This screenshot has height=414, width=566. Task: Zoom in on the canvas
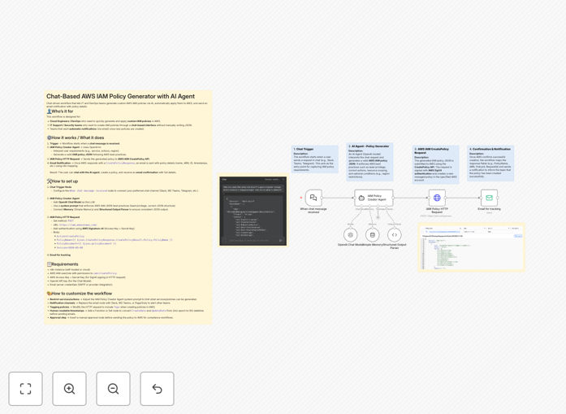click(x=69, y=389)
